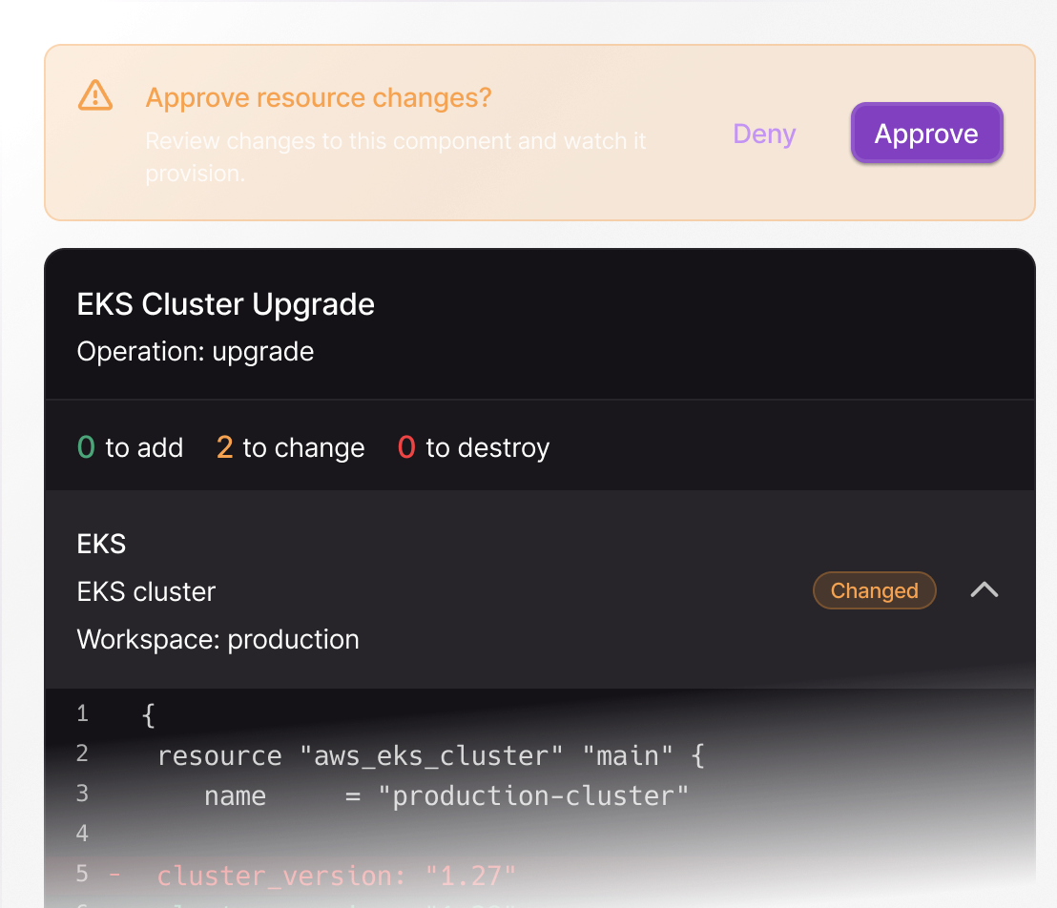
Task: Click the warning triangle icon in banner
Action: [95, 96]
